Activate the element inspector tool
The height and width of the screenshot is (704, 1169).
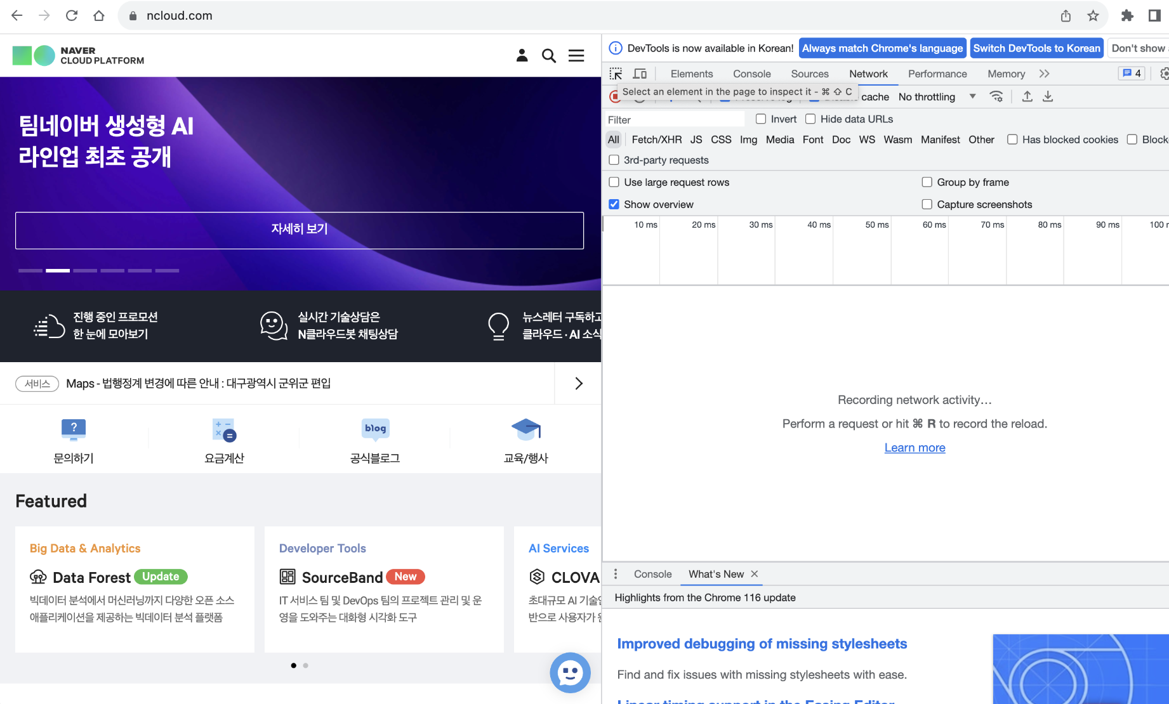tap(616, 74)
